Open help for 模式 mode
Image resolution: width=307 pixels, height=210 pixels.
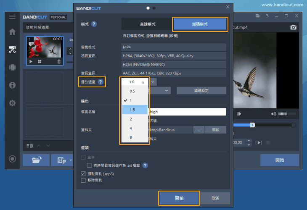94,24
